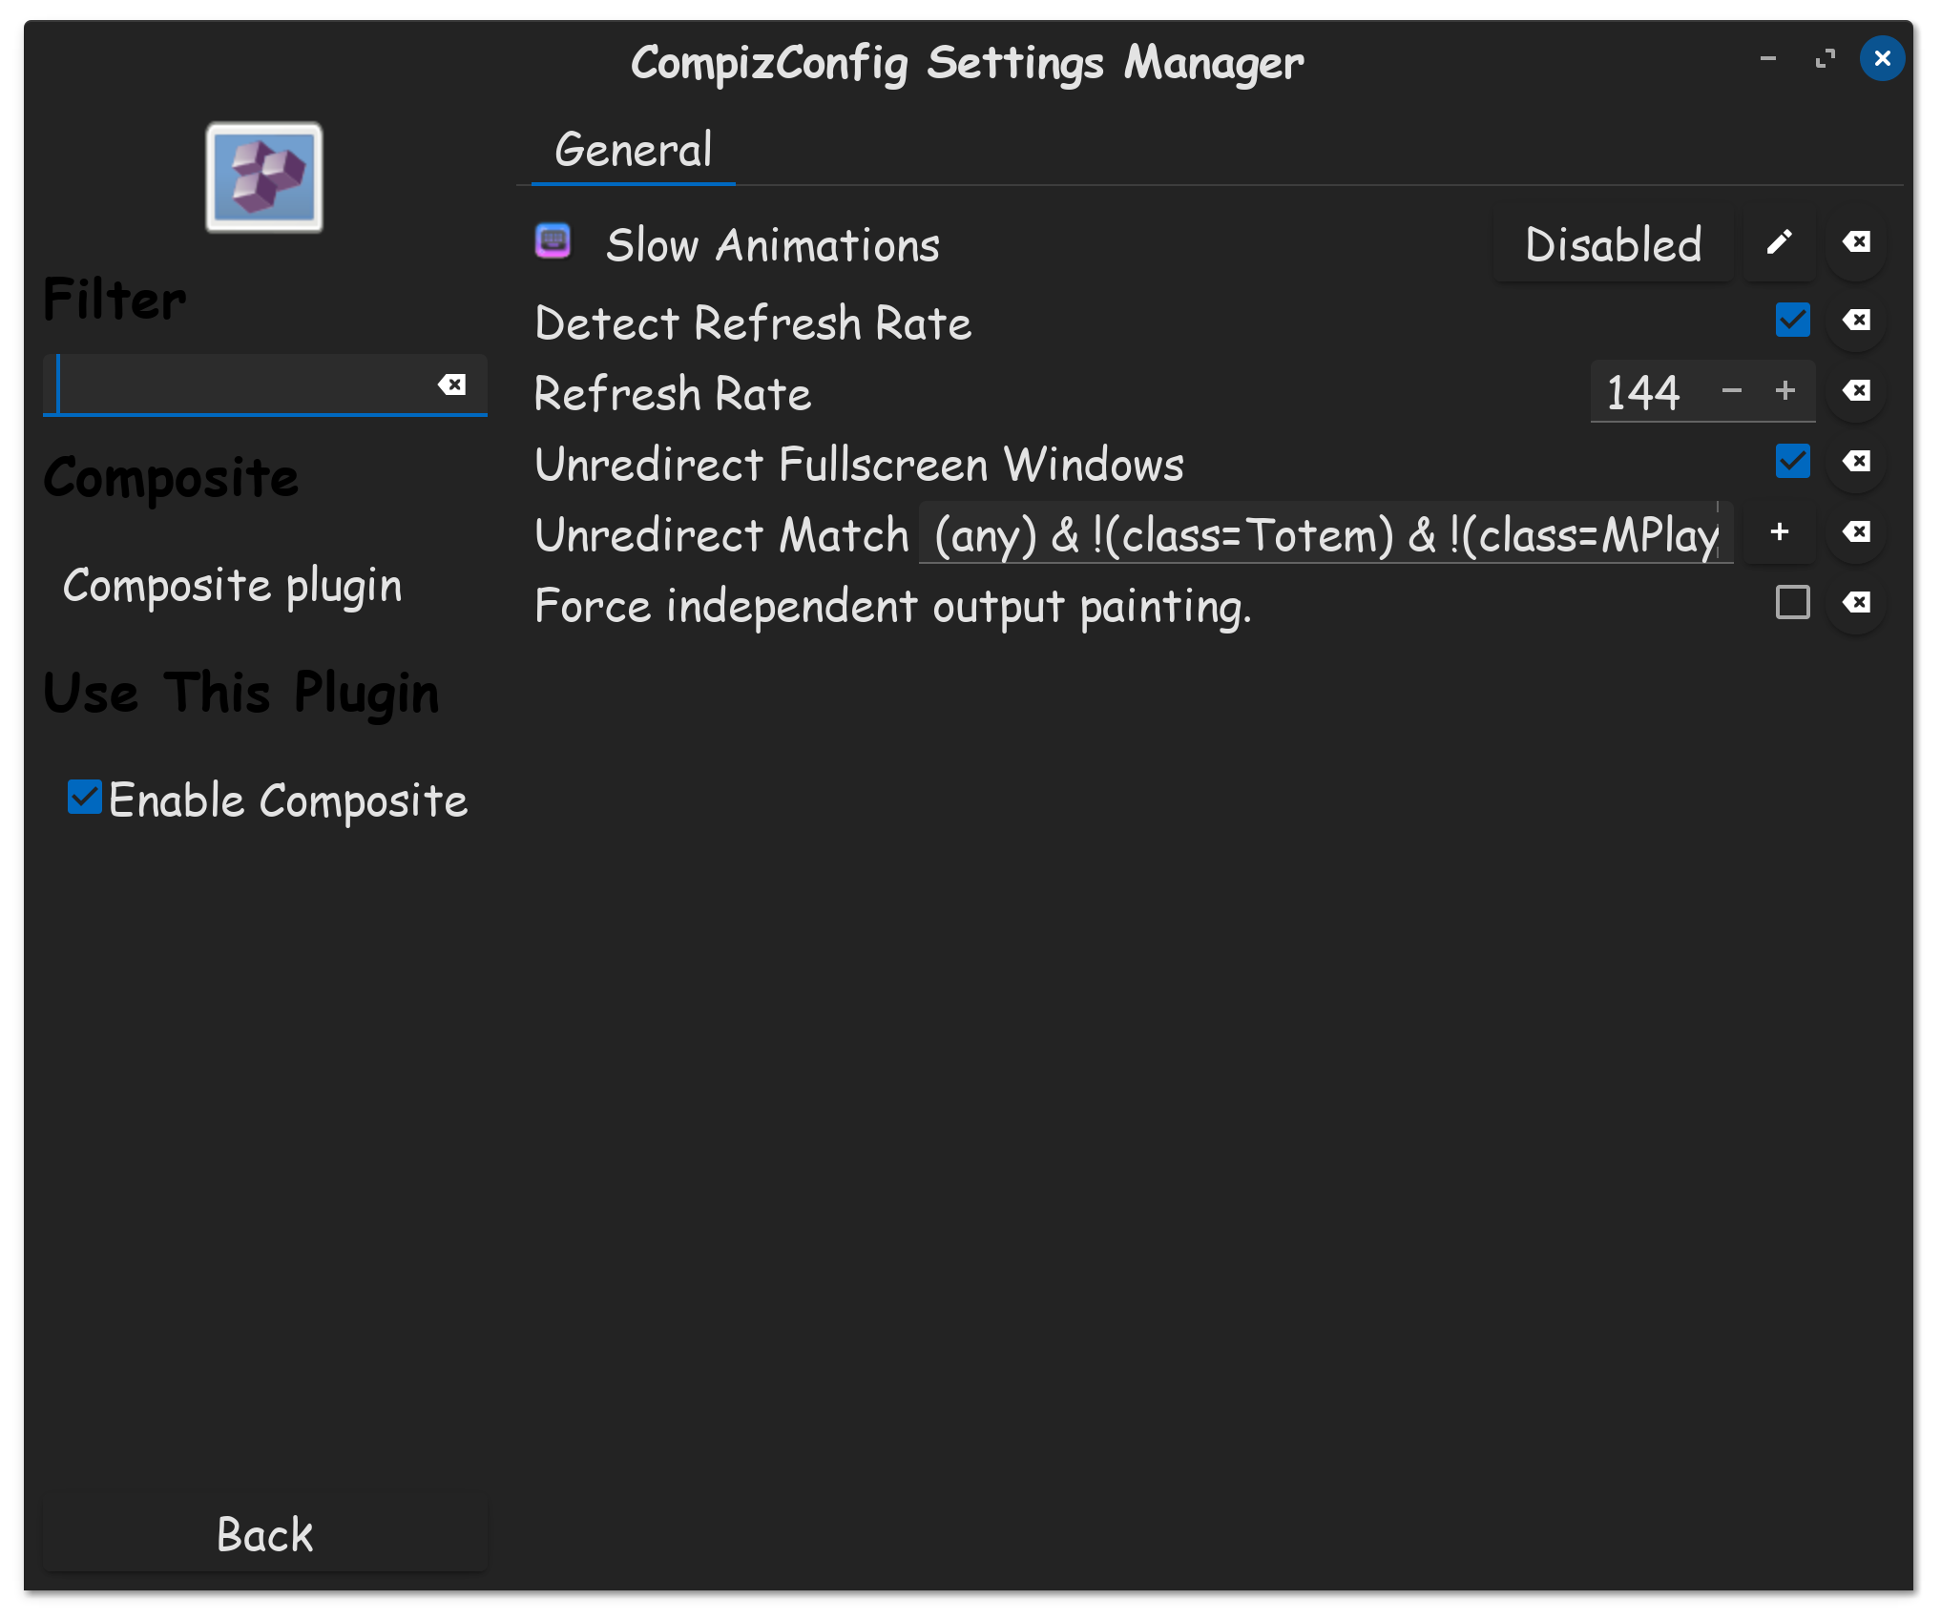
Task: Close the CompizConfig Settings Manager
Action: [1882, 59]
